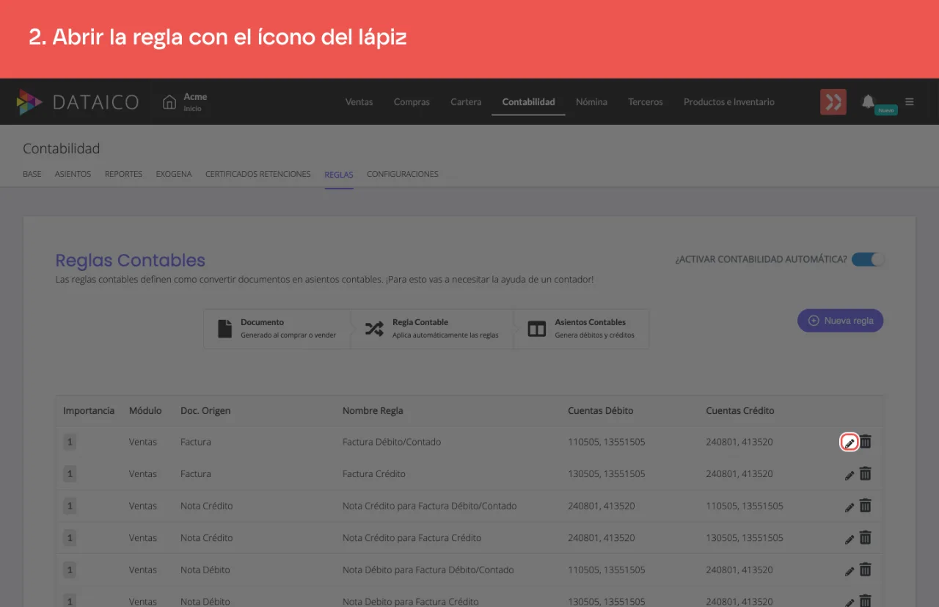Viewport: 939px width, 607px height.
Task: Open the notifications bell
Action: pyautogui.click(x=869, y=101)
